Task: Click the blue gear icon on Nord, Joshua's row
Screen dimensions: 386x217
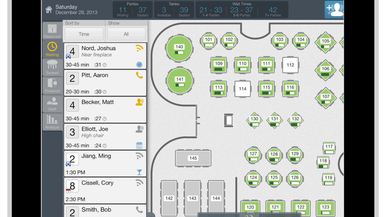Action: pyautogui.click(x=139, y=64)
